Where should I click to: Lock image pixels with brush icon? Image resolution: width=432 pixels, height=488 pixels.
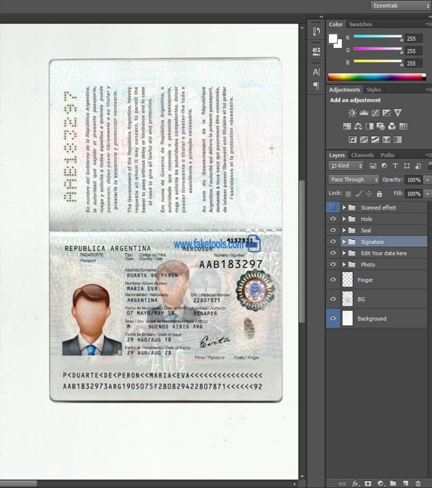pyautogui.click(x=359, y=194)
